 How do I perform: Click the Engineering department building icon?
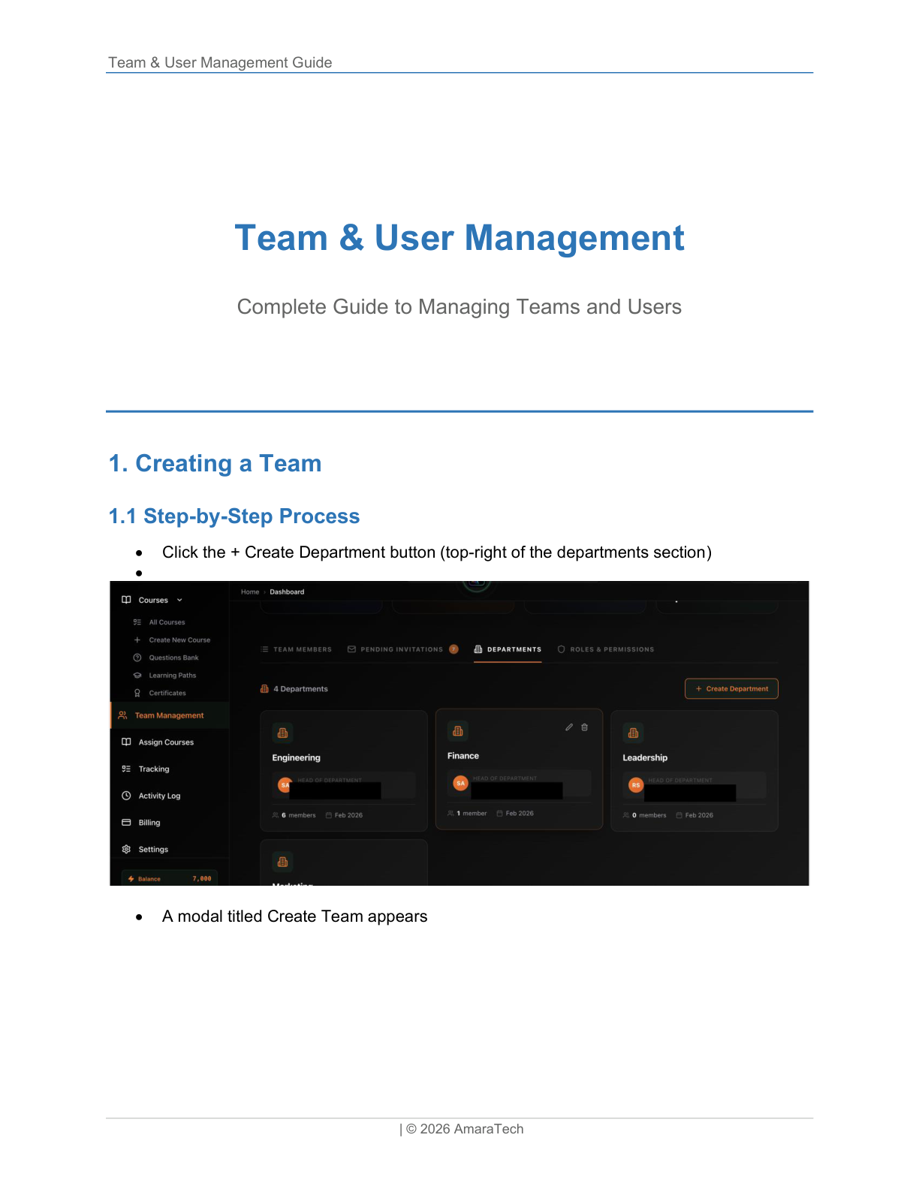282,733
